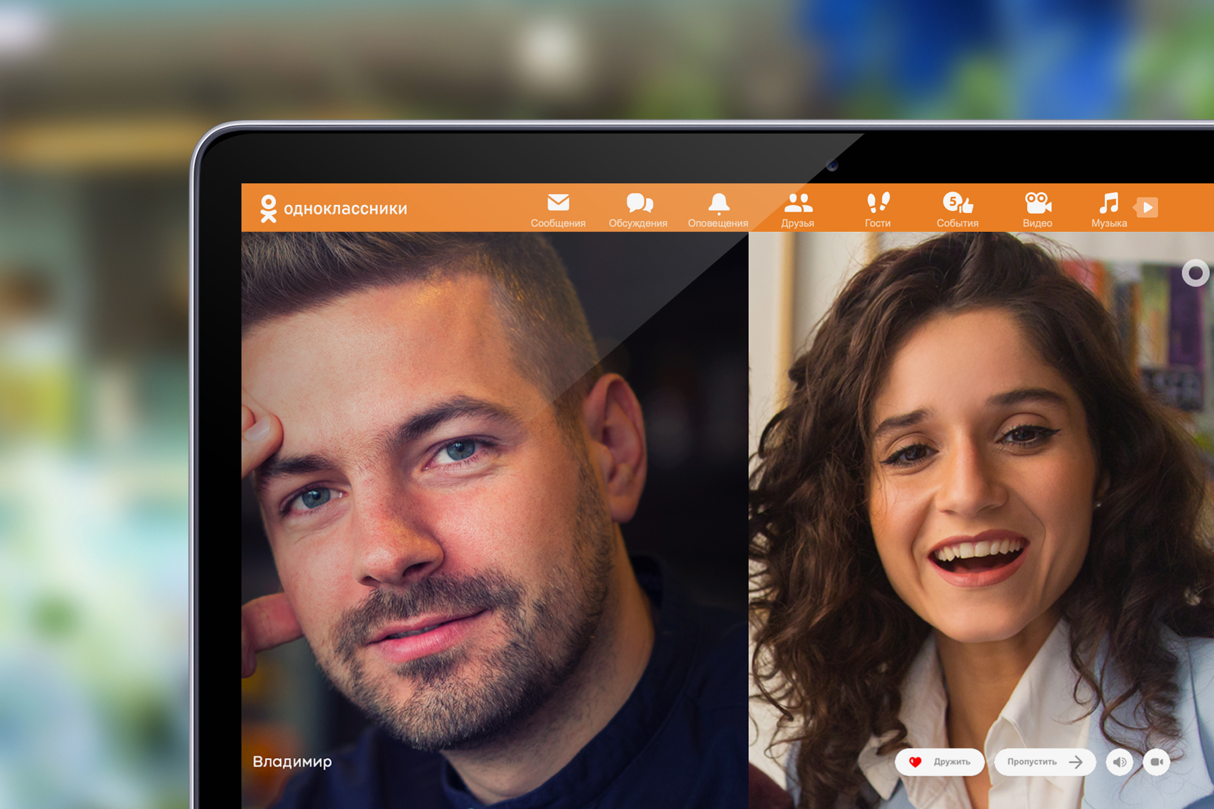Mute sound with the speaker button

(1120, 762)
